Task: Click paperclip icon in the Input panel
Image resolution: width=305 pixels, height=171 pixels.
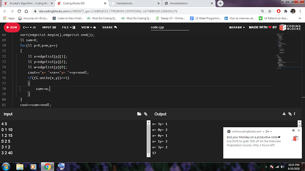Action: [145, 114]
